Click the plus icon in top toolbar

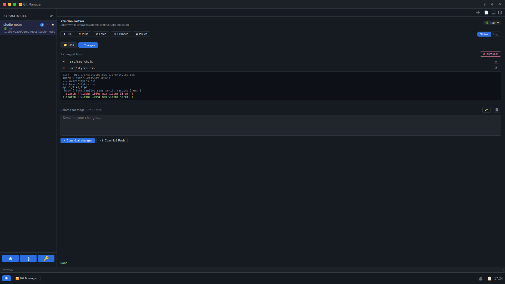pyautogui.click(x=478, y=12)
